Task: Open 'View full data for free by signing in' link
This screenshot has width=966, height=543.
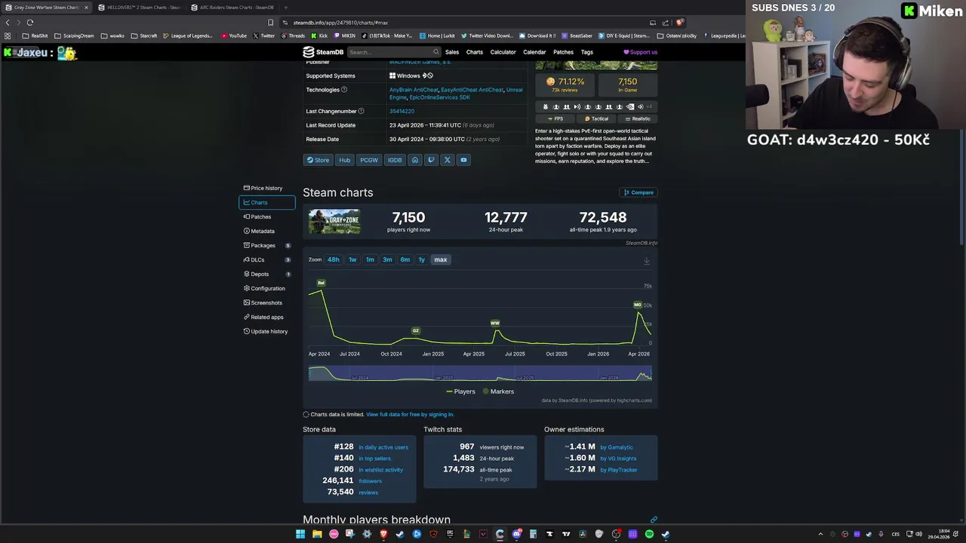Action: point(410,414)
